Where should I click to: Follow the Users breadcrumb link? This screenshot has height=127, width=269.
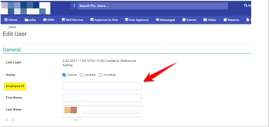(x=12, y=27)
